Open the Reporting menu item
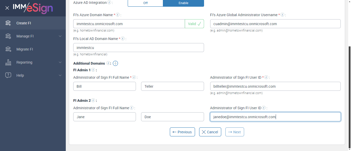Screen dimensions: 351x151 click(33, 62)
